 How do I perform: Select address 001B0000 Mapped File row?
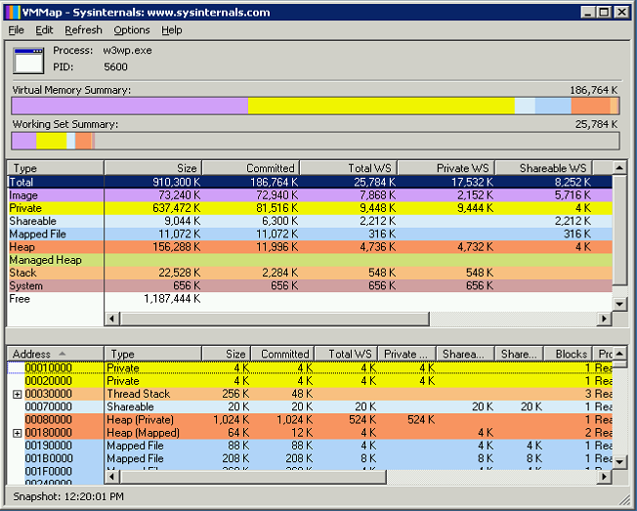[310, 459]
